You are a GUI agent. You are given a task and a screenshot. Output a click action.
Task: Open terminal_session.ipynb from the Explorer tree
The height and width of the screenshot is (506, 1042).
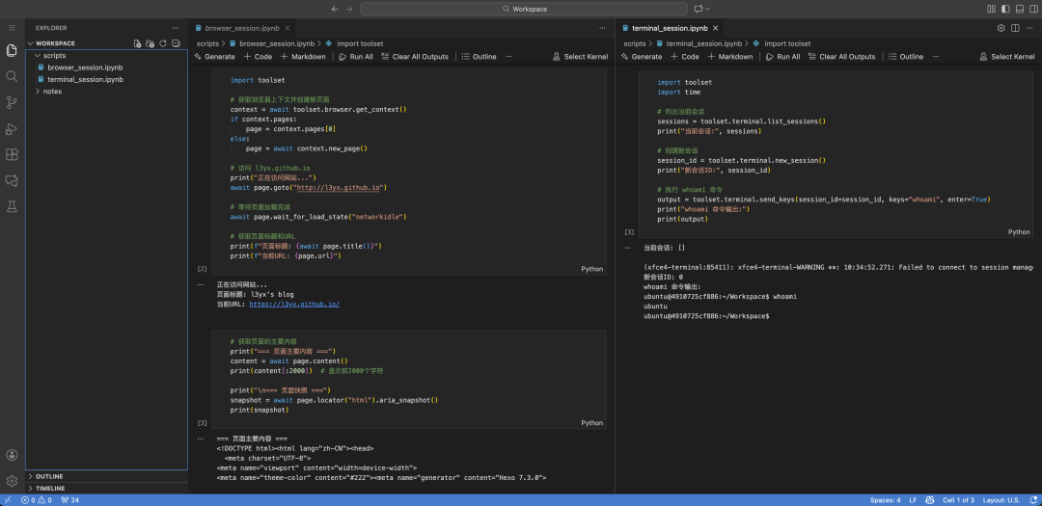point(85,79)
